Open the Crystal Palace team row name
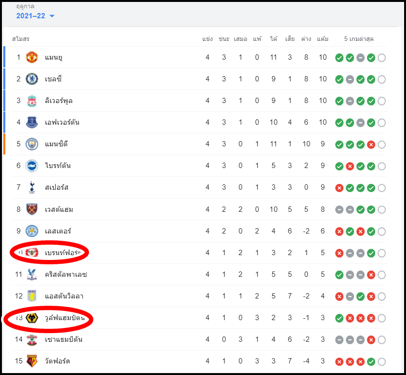 [x=66, y=274]
